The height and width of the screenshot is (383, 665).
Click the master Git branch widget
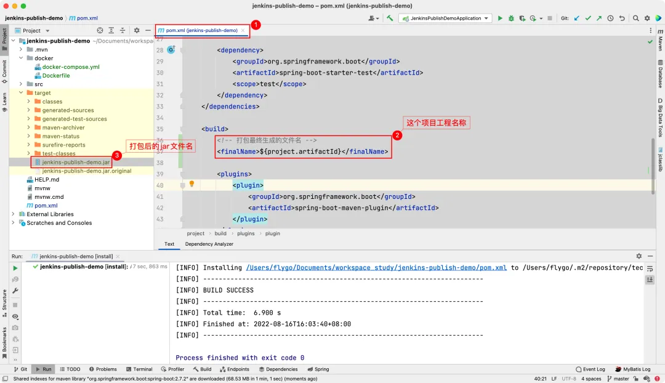618,379
